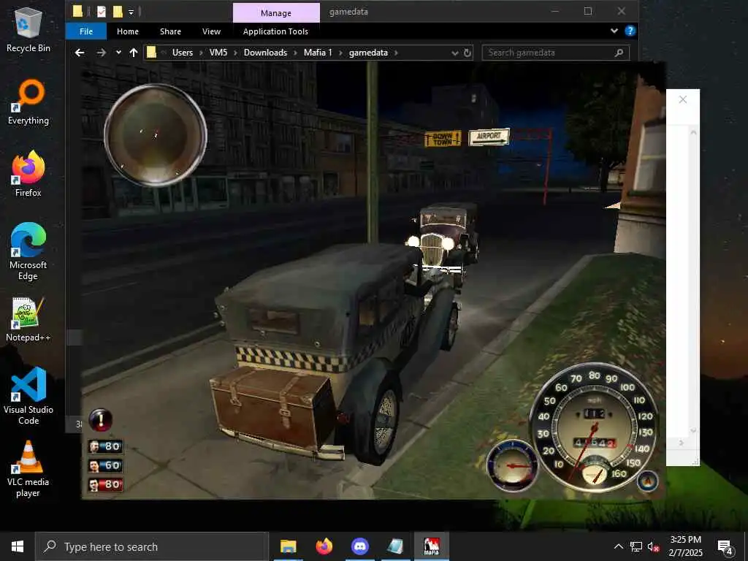Image resolution: width=748 pixels, height=561 pixels.
Task: Close the white panel behind the game
Action: pos(683,99)
